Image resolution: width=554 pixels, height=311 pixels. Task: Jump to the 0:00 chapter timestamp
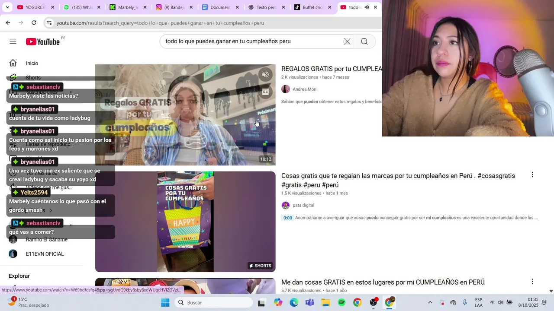pyautogui.click(x=287, y=218)
